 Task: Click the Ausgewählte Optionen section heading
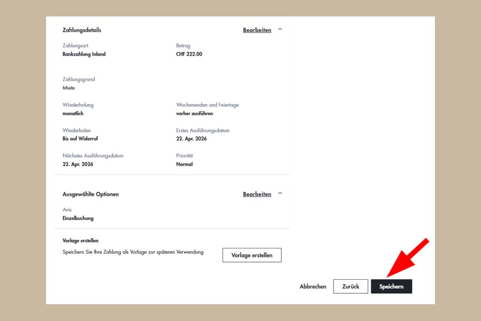click(x=91, y=194)
